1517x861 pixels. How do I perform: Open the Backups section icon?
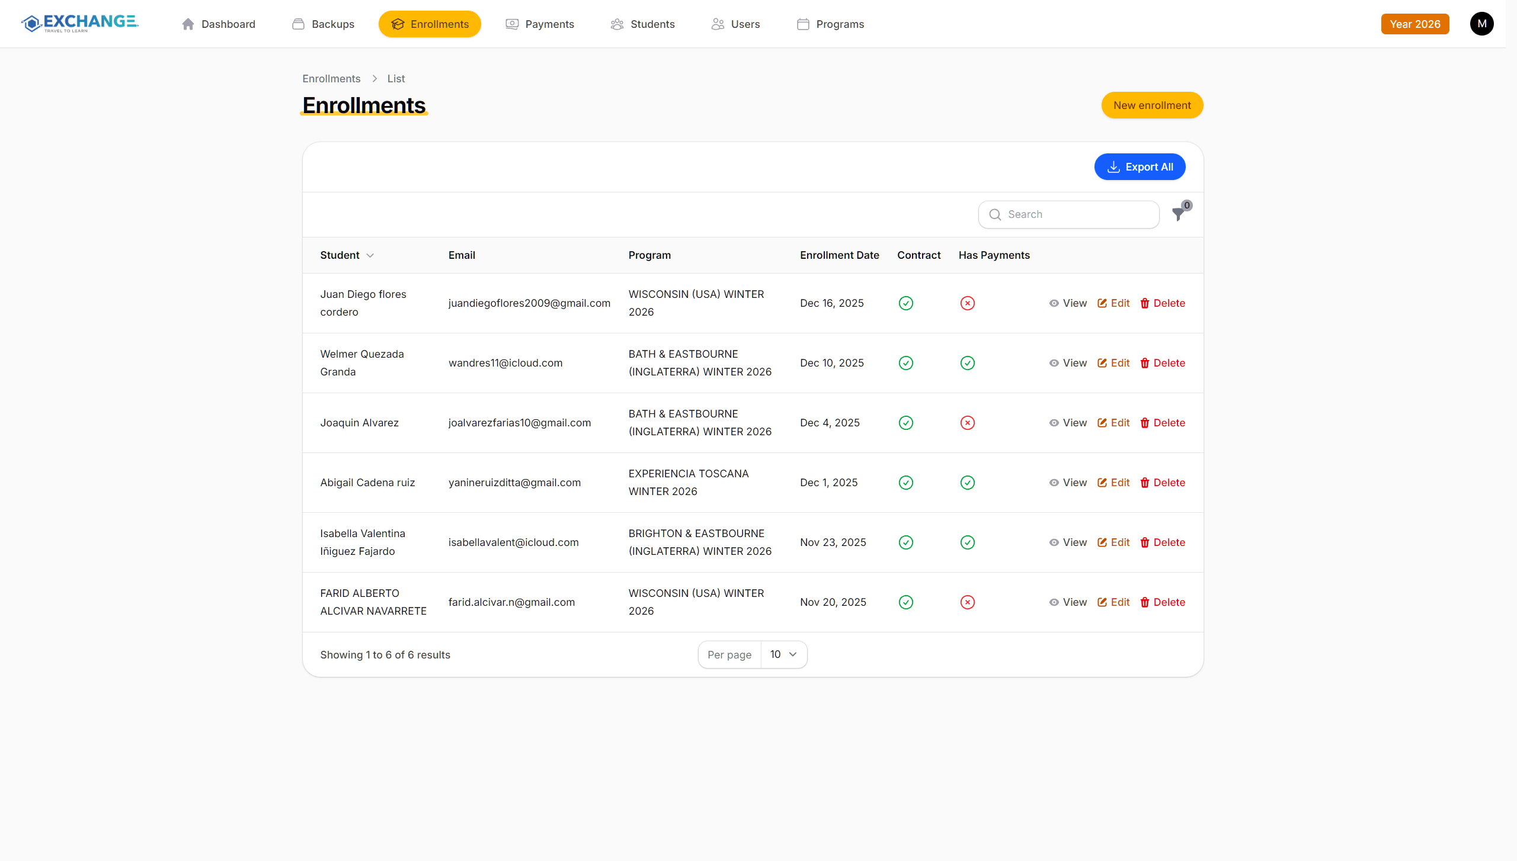(298, 24)
